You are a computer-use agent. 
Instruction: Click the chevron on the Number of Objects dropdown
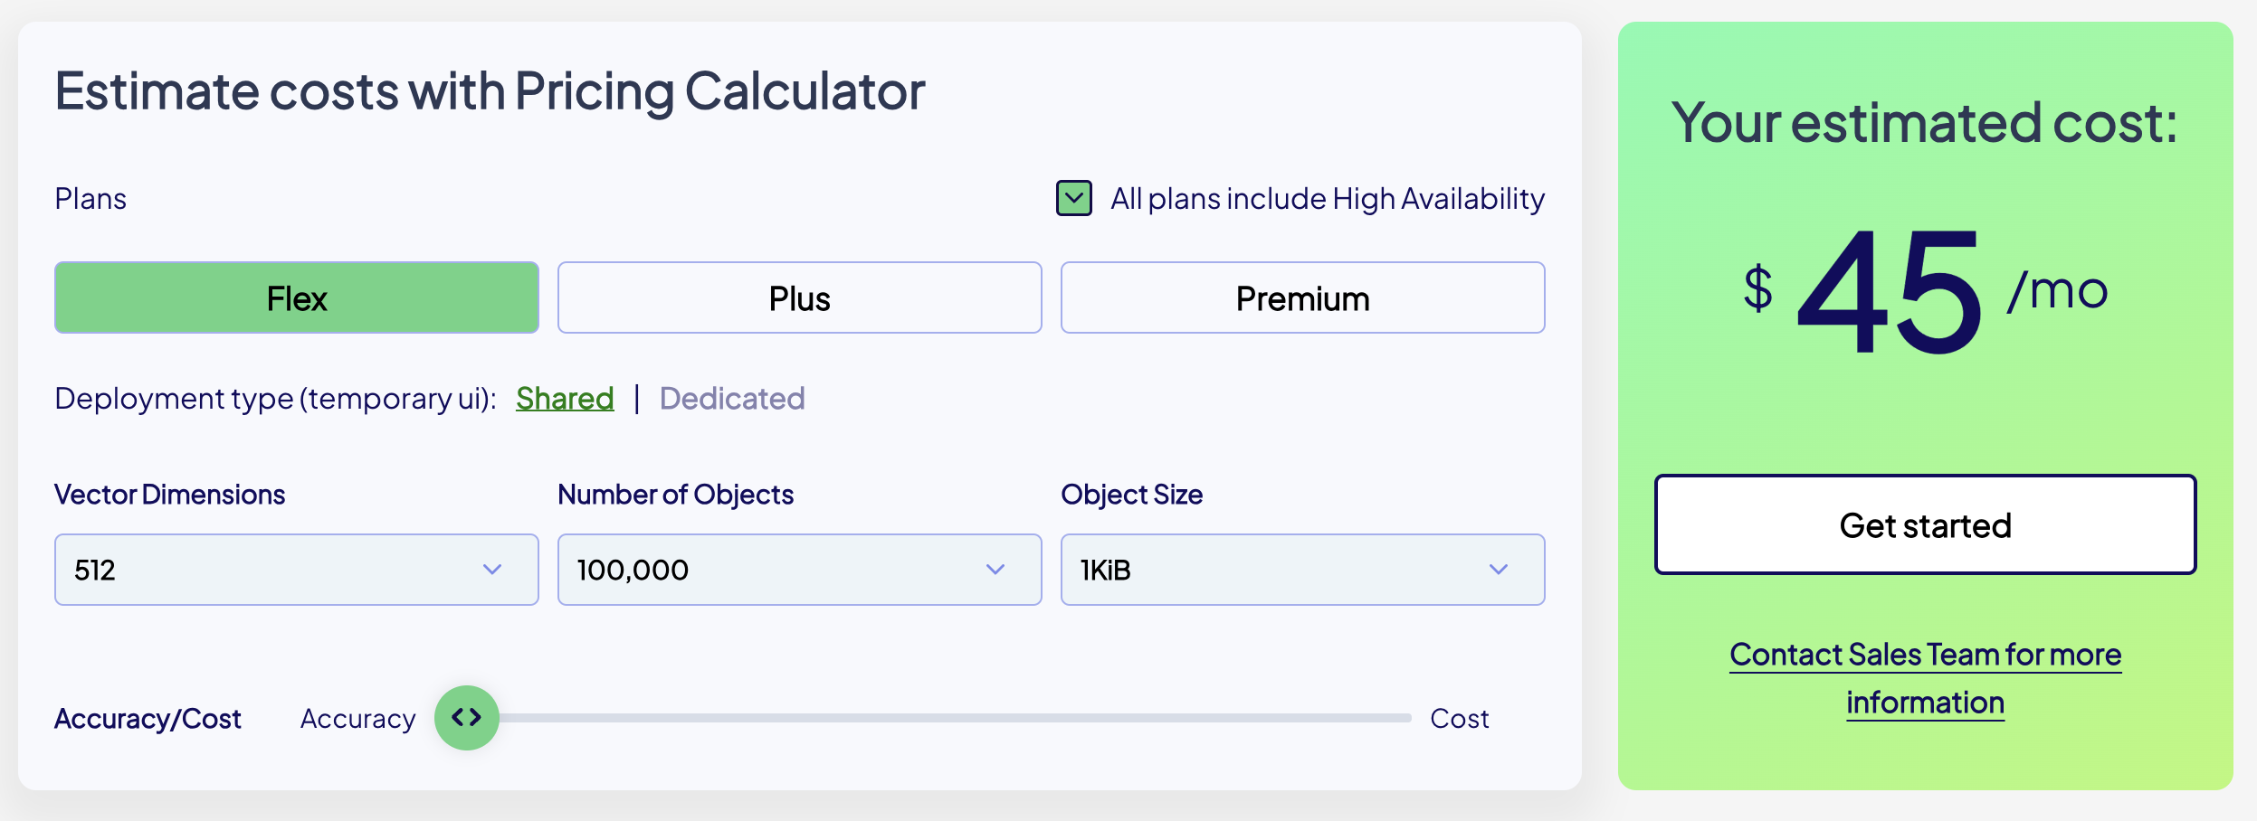tap(995, 570)
